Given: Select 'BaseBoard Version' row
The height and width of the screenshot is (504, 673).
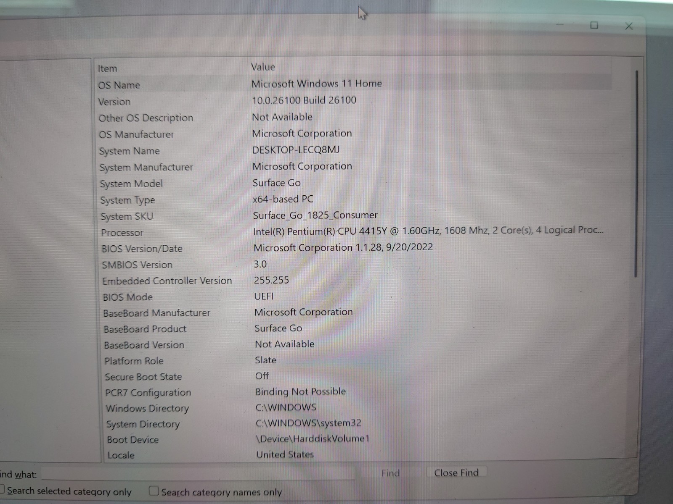Looking at the screenshot, I should point(354,344).
